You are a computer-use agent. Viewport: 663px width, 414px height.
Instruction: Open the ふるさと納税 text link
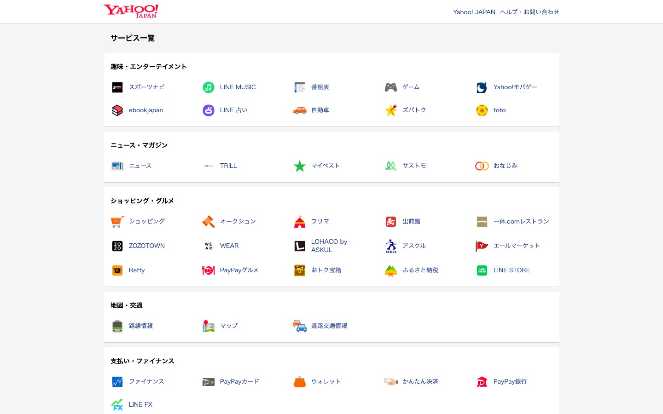(x=420, y=270)
